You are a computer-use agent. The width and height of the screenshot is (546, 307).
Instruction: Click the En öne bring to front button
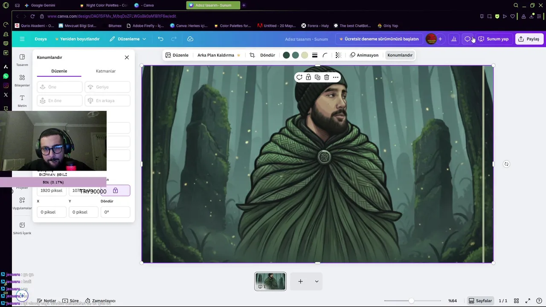click(x=60, y=101)
